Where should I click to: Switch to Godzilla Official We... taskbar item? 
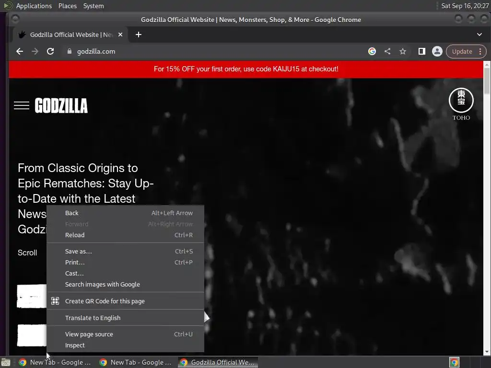coord(218,362)
